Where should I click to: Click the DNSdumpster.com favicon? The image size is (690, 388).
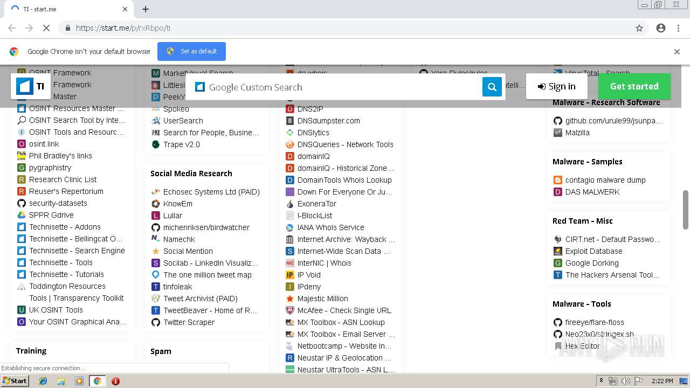pyautogui.click(x=290, y=121)
